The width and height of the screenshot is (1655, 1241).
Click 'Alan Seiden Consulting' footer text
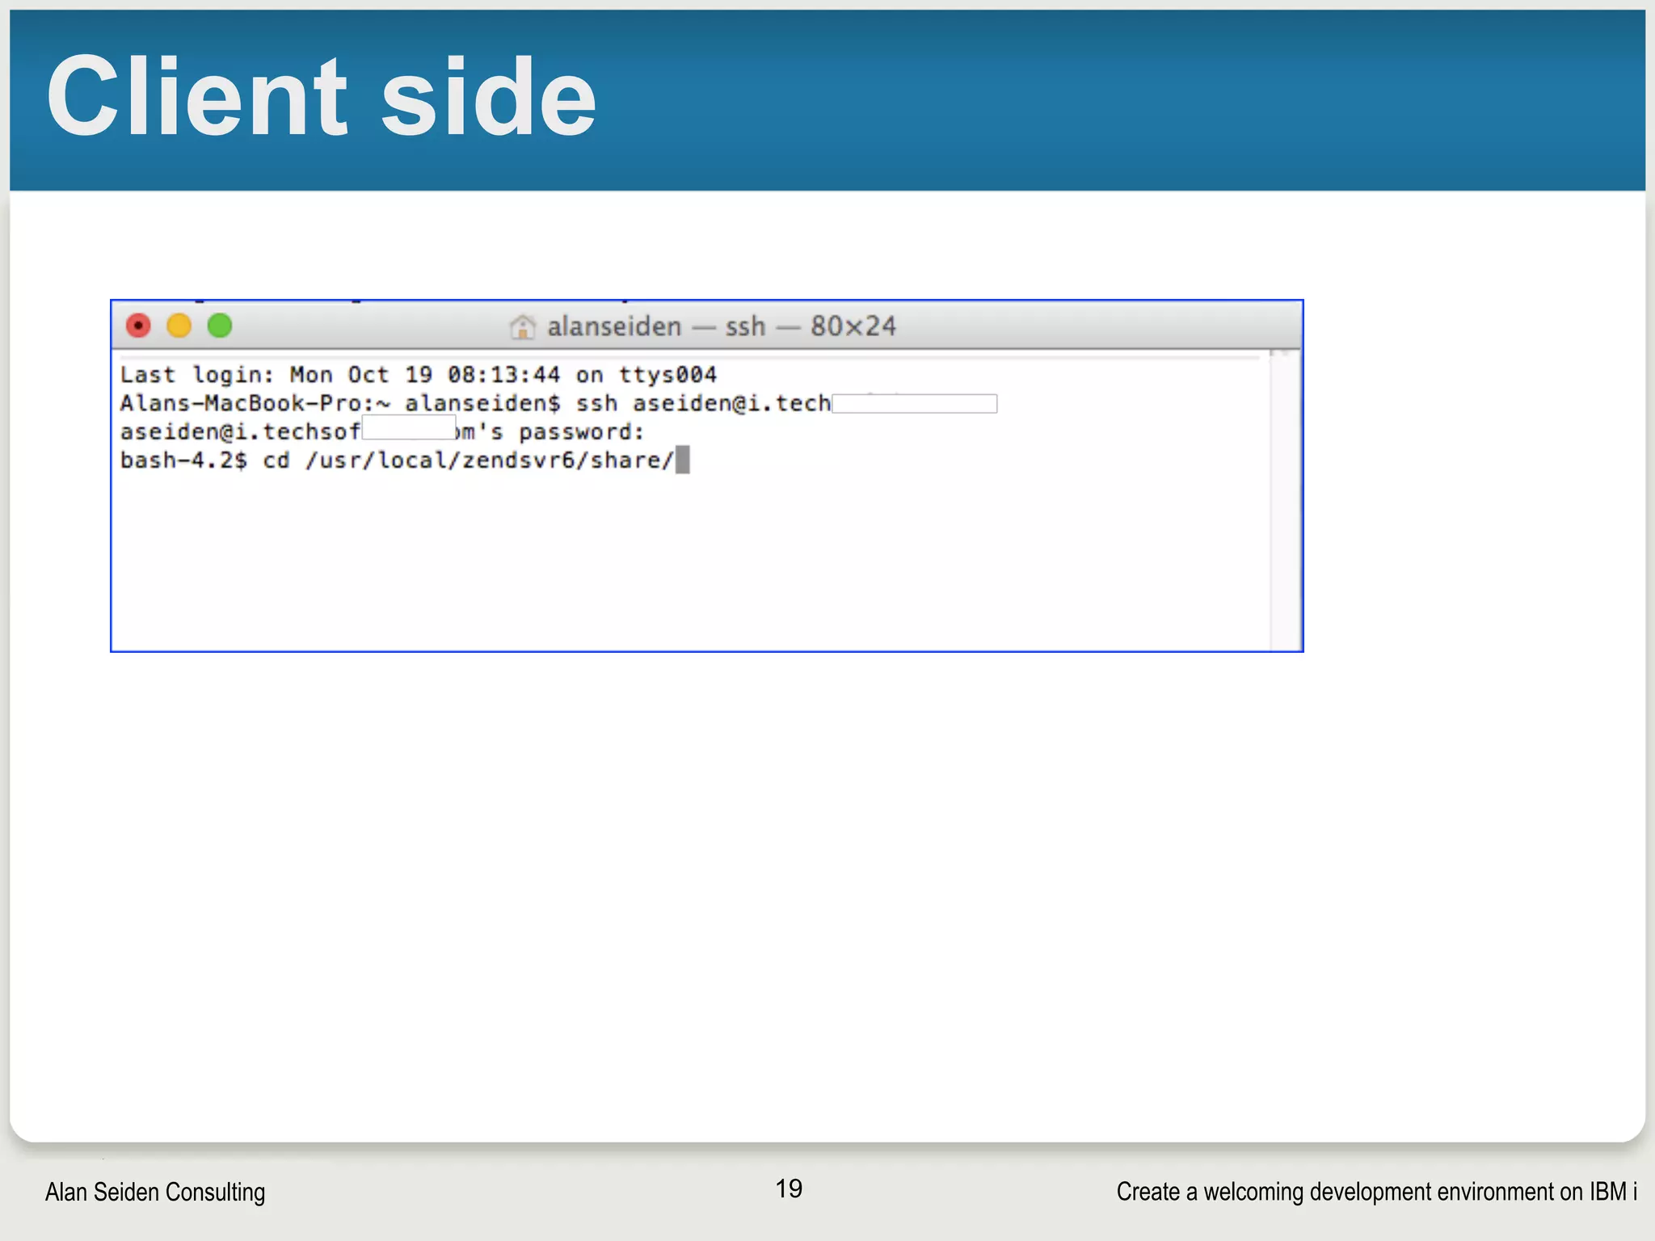pos(155,1192)
